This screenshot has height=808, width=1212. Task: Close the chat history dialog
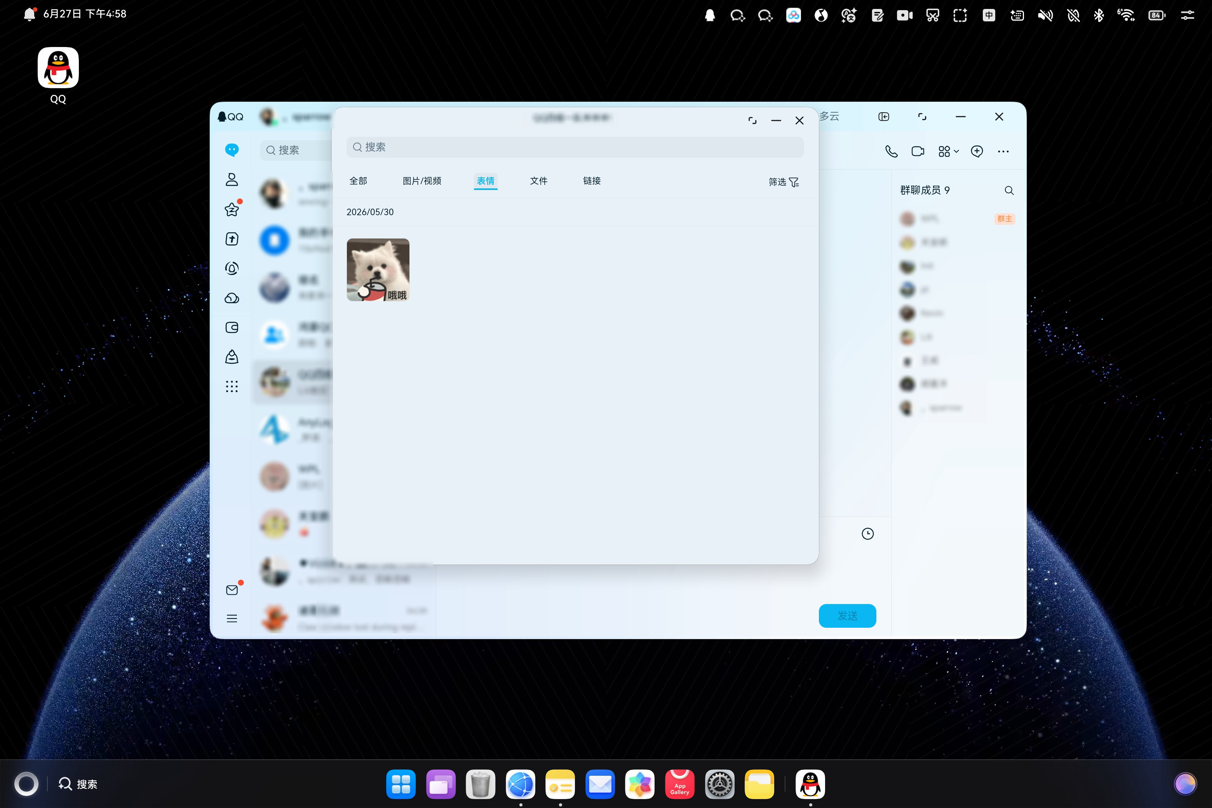799,120
